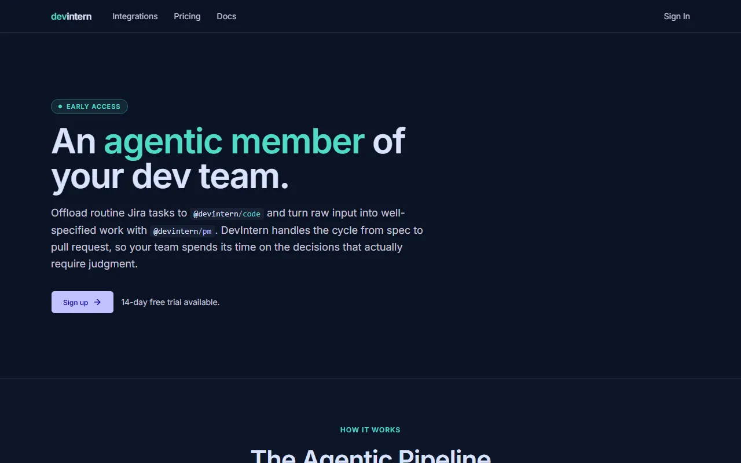The width and height of the screenshot is (741, 463).
Task: Click the '14-day free trial available.' text
Action: tap(170, 302)
